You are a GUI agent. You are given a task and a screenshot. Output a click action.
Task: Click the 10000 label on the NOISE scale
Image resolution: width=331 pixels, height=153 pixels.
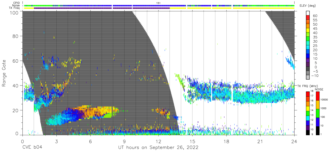tap(324, 100)
